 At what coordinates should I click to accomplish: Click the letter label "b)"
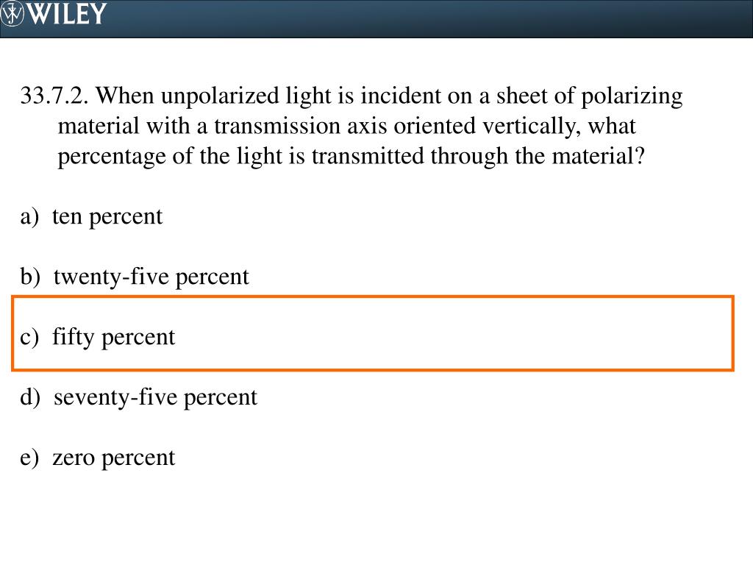point(29,277)
